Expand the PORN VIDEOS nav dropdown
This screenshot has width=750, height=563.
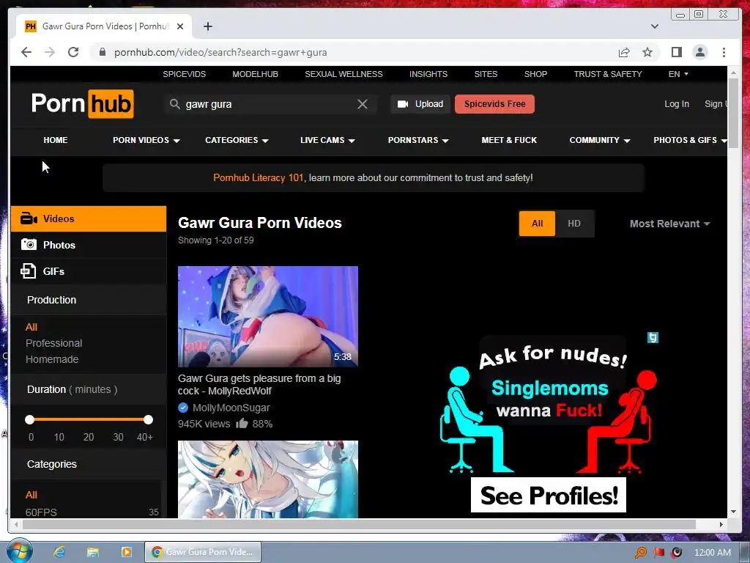146,140
